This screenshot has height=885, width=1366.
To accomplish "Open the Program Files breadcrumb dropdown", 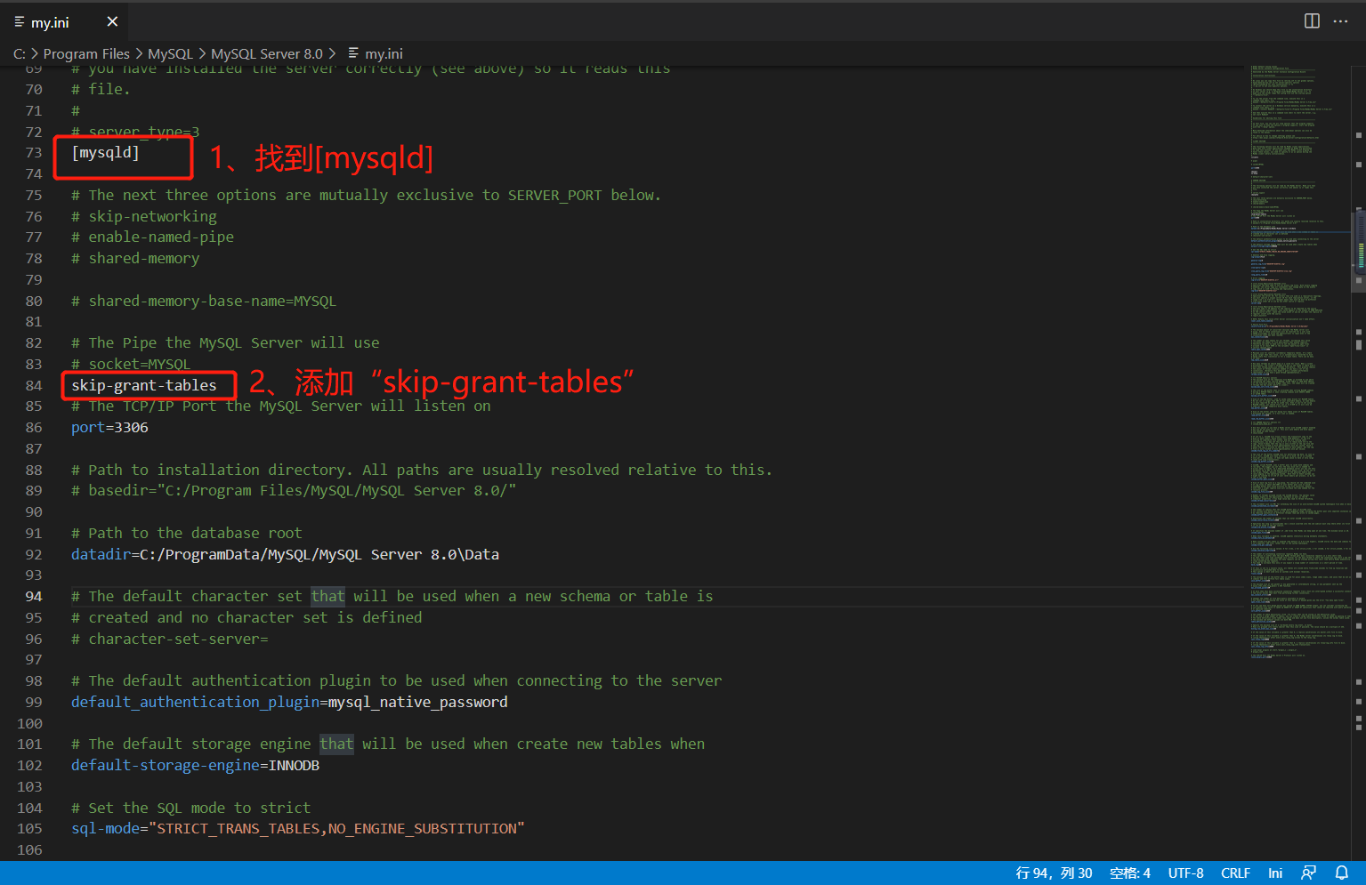I will coord(86,53).
